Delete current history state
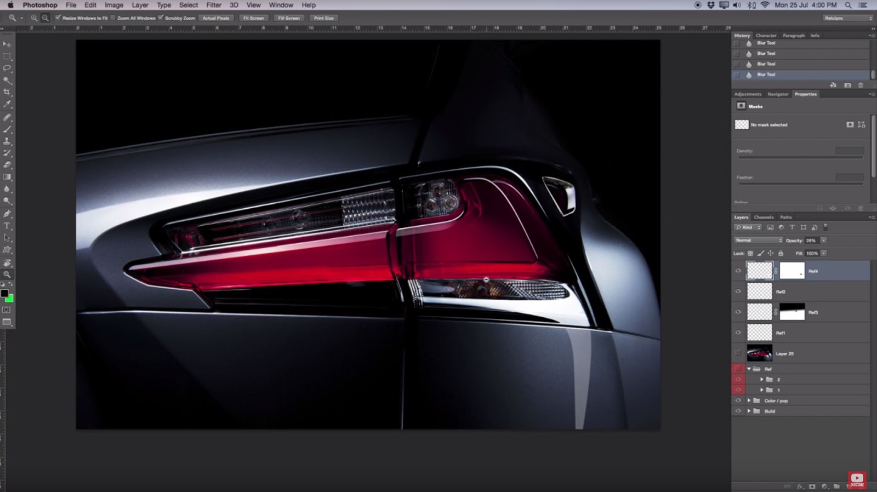Screen dimensions: 877x492 point(861,85)
